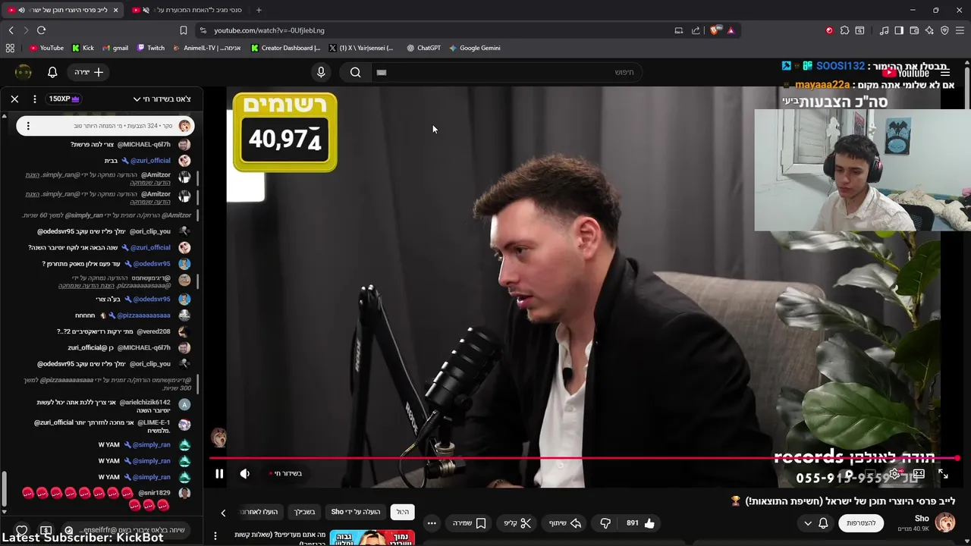971x546 pixels.
Task: Show more filter chips with the arrow
Action: [223, 513]
